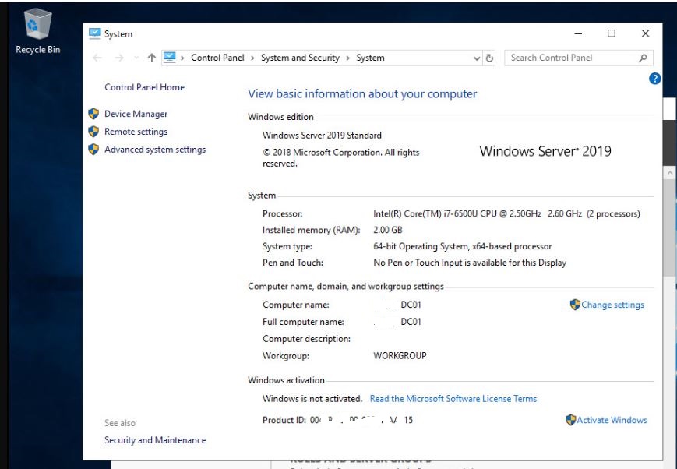The image size is (677, 469).
Task: Click the shield icon beside Device Manager
Action: tap(93, 114)
